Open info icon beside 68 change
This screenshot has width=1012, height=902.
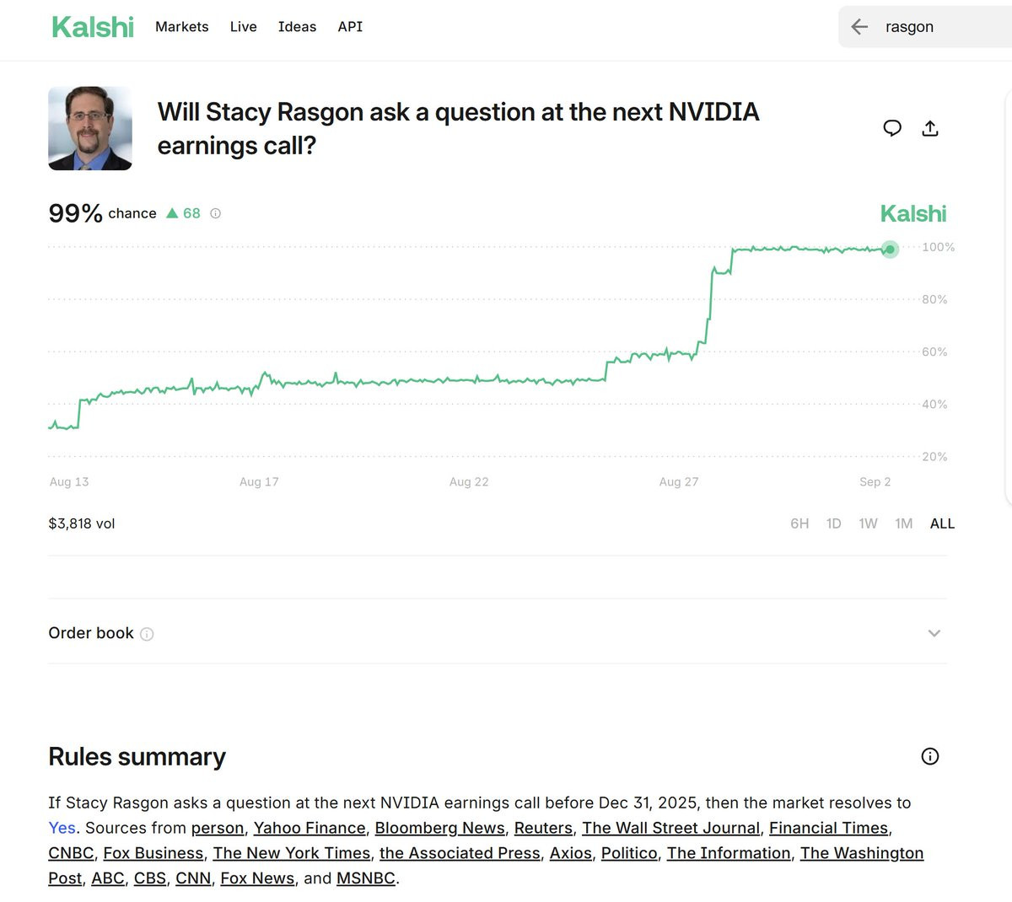(215, 213)
